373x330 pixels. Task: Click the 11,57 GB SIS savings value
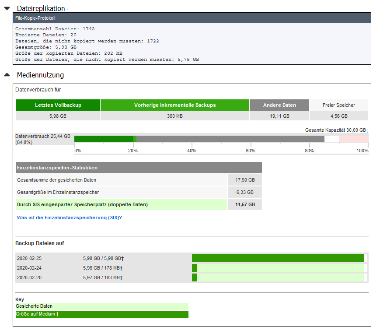[245, 204]
